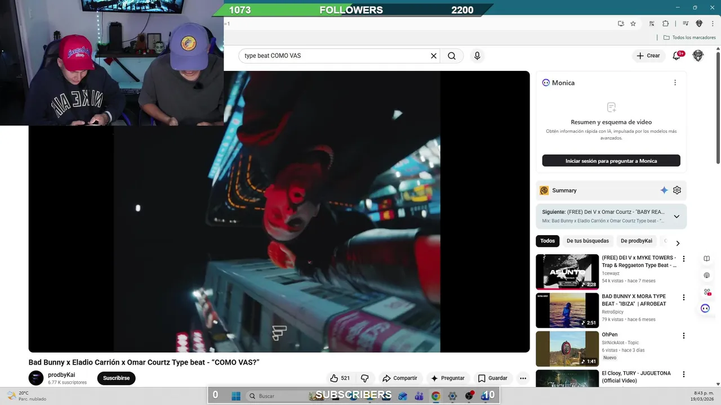
Task: Open JUGUETONA official video thumbnail
Action: tap(567, 379)
